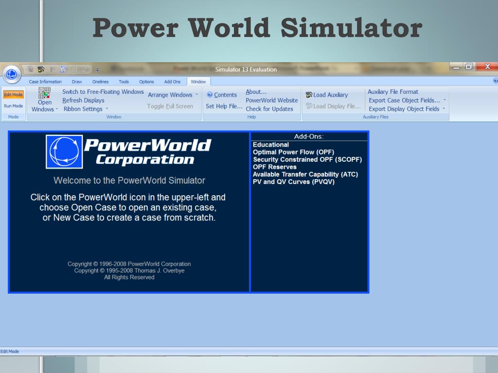Screen dimensions: 498x373
Task: Click the help icon at ribbon's right edge
Action: pos(496,81)
